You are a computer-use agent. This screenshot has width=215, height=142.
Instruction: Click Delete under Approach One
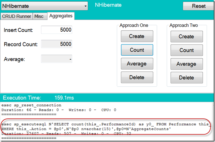coord(137,77)
